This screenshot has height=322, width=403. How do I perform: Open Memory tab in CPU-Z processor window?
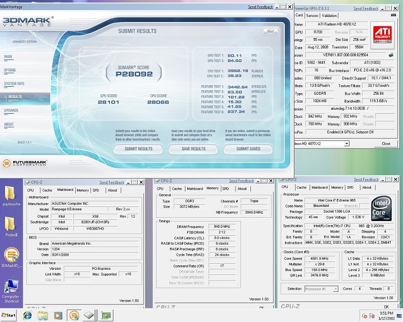coord(337,187)
